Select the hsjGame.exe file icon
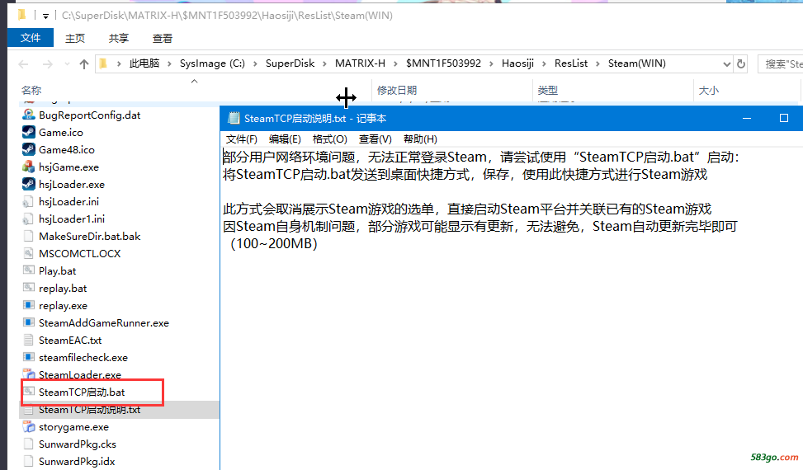This screenshot has height=470, width=803. tap(29, 167)
